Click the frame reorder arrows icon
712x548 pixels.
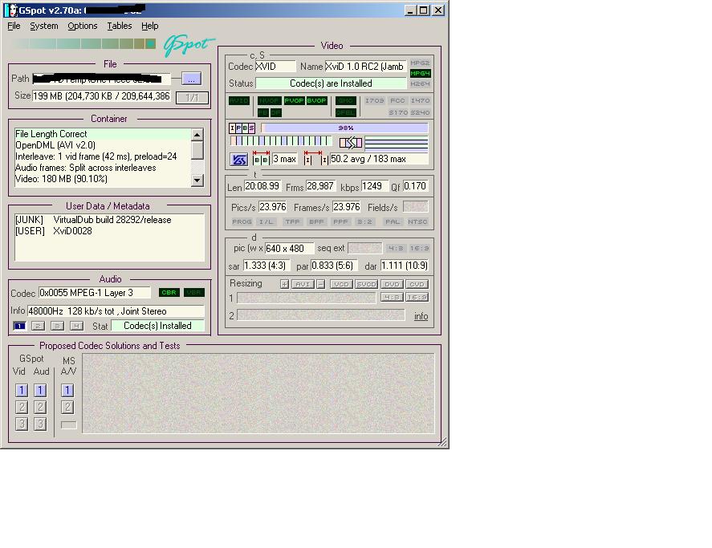351,143
